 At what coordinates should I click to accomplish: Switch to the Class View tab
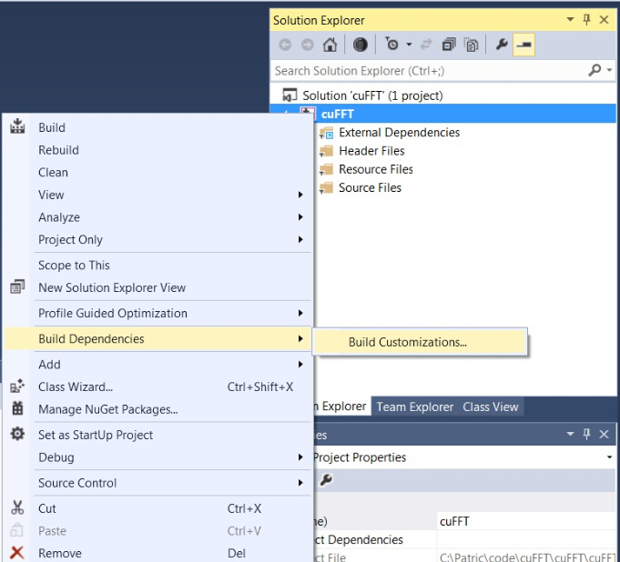491,406
